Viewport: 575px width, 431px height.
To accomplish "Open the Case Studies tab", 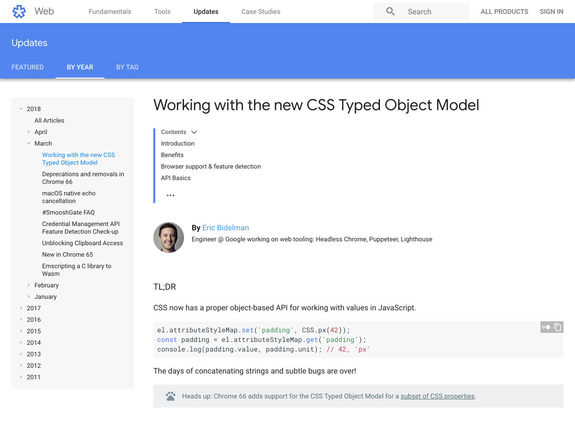I will [x=261, y=11].
